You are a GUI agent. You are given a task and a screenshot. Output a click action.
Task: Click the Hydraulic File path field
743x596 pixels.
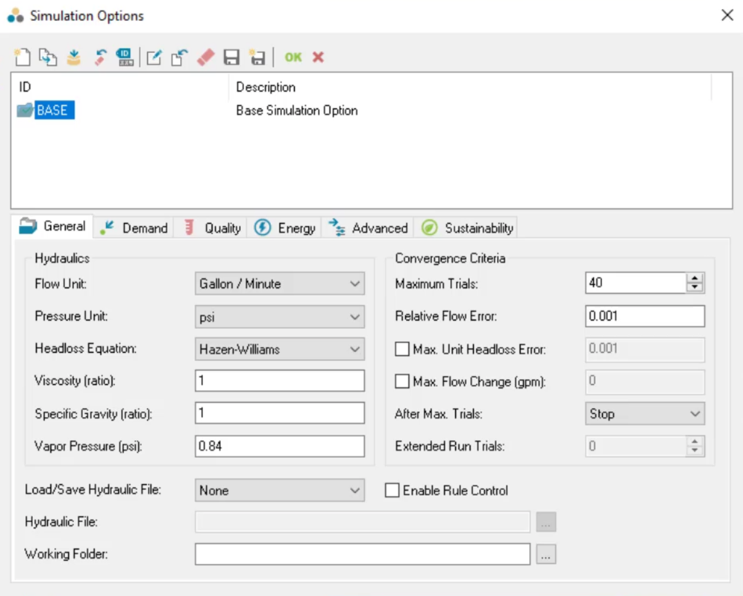click(362, 522)
